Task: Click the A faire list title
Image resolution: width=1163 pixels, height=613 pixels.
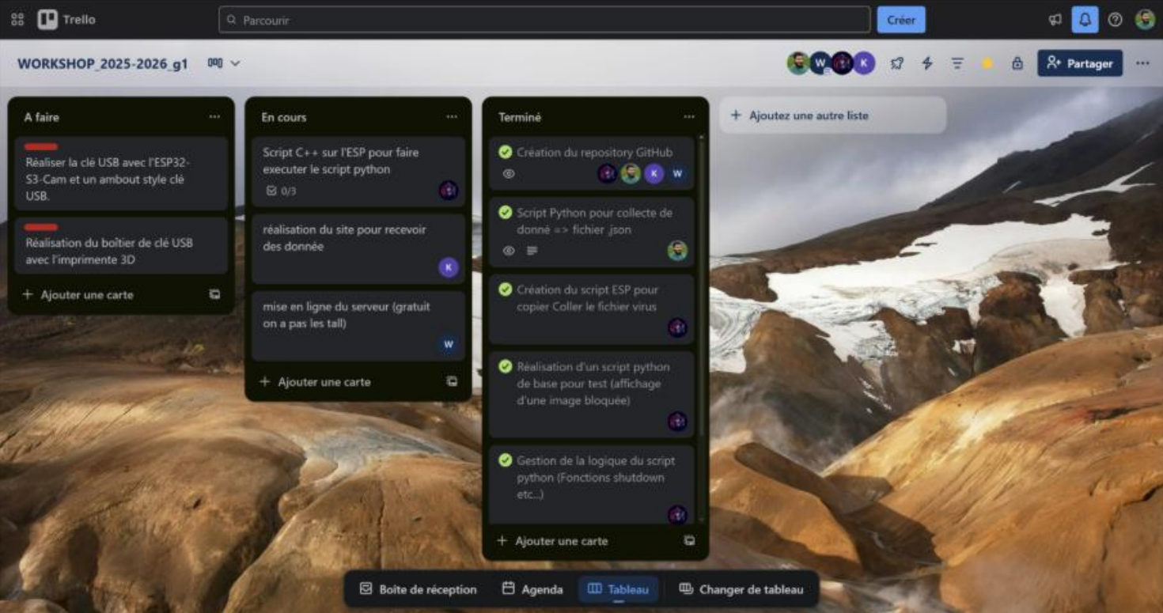Action: pos(42,117)
